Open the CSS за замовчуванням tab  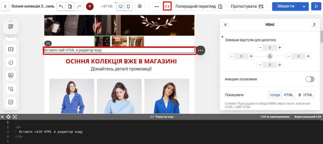point(275,117)
